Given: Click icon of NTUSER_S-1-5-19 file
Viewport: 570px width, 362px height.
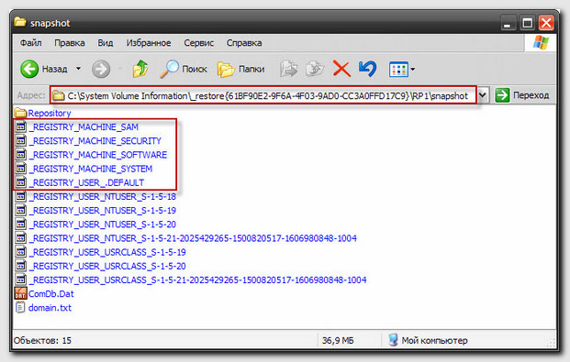Looking at the screenshot, I should 21,210.
